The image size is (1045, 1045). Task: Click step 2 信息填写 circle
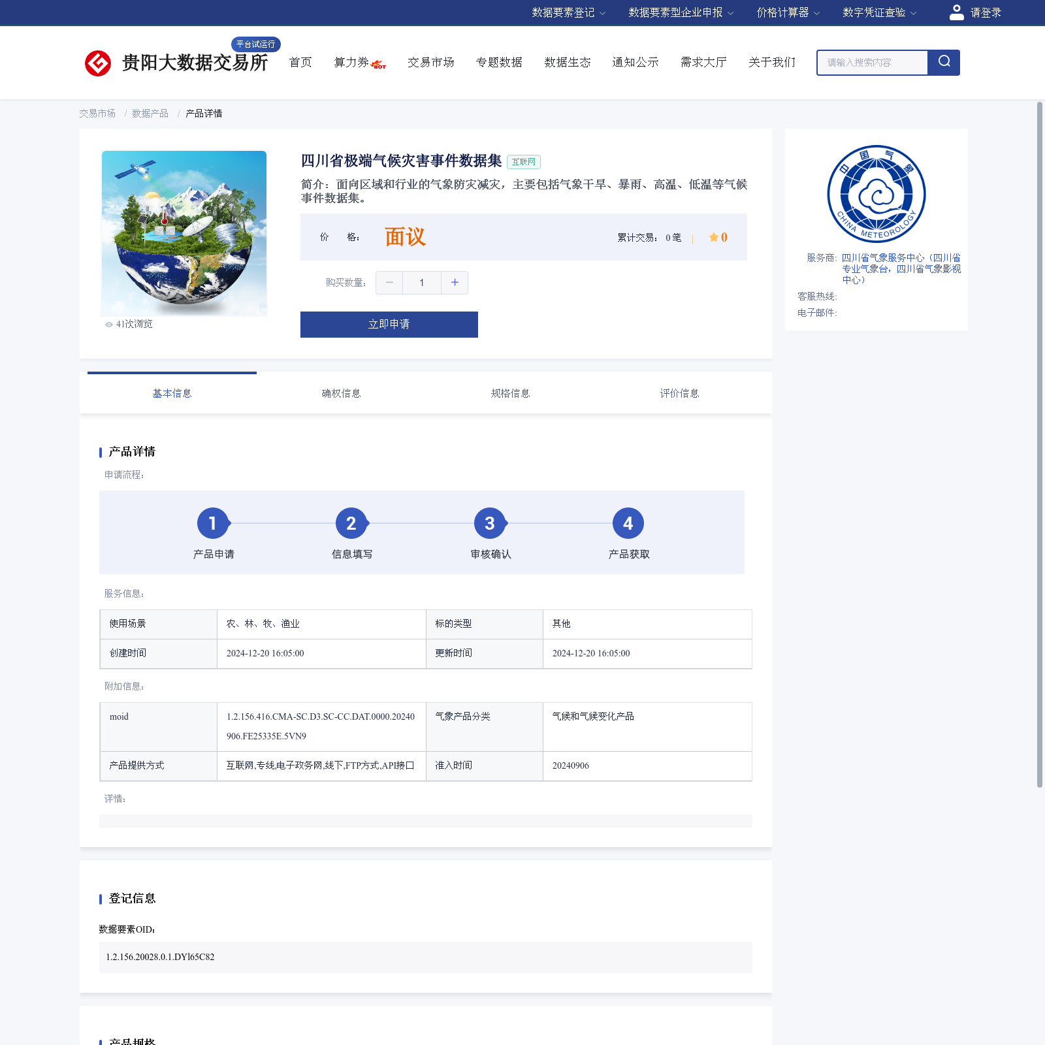[x=351, y=523]
